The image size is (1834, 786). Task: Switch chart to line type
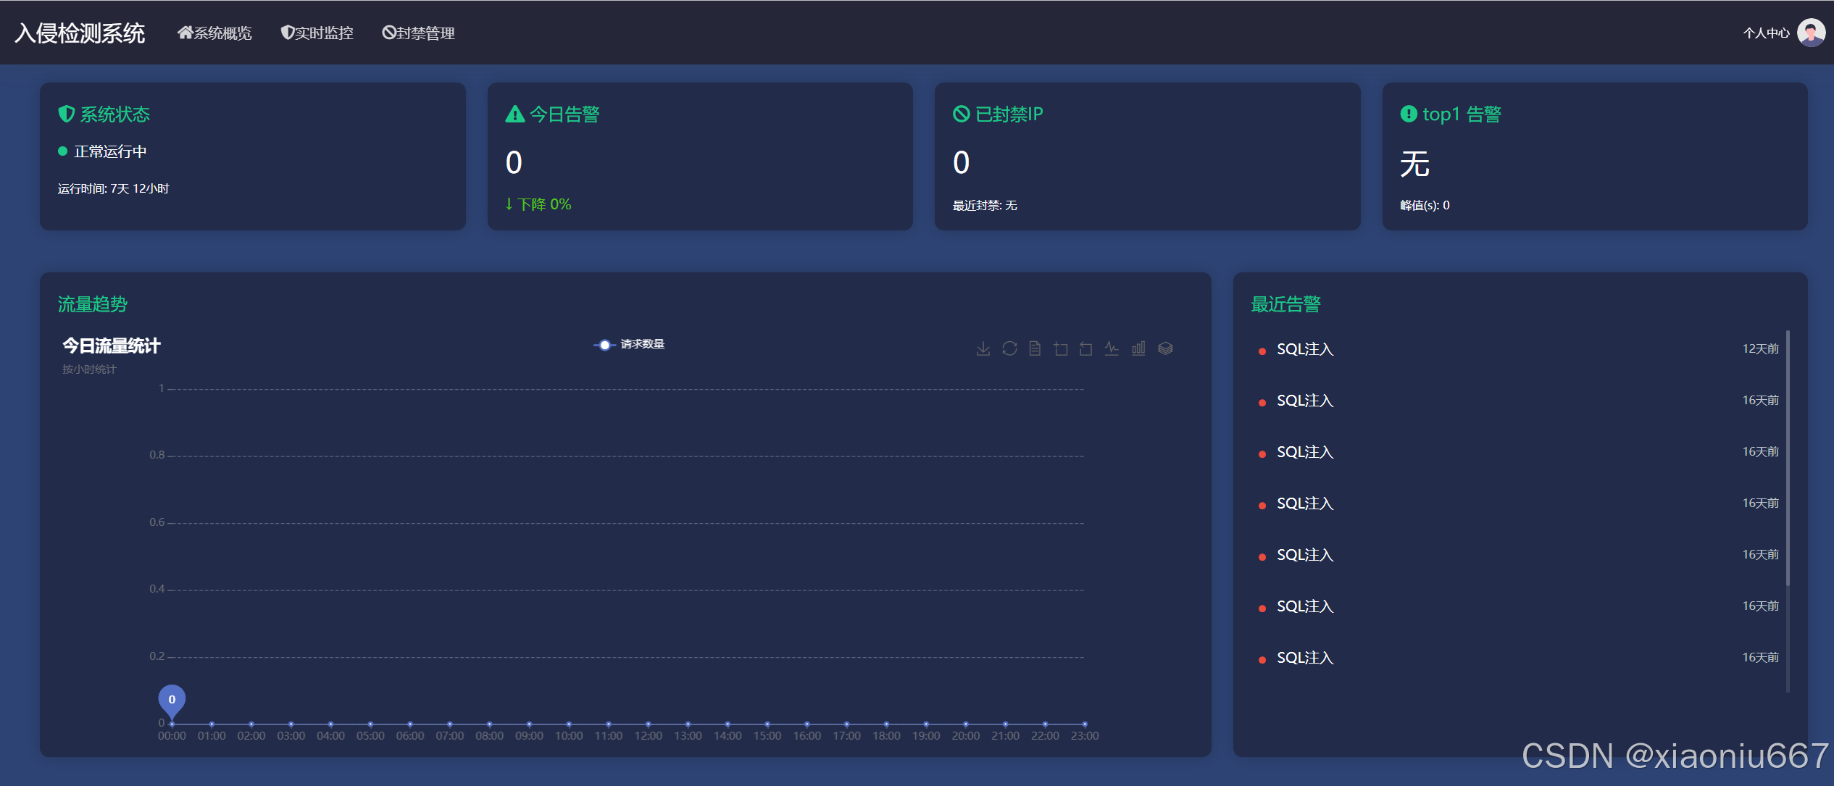tap(1112, 349)
